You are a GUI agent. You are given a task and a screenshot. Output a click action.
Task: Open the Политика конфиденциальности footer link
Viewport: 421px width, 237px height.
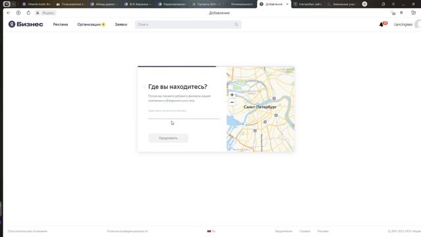pos(127,231)
